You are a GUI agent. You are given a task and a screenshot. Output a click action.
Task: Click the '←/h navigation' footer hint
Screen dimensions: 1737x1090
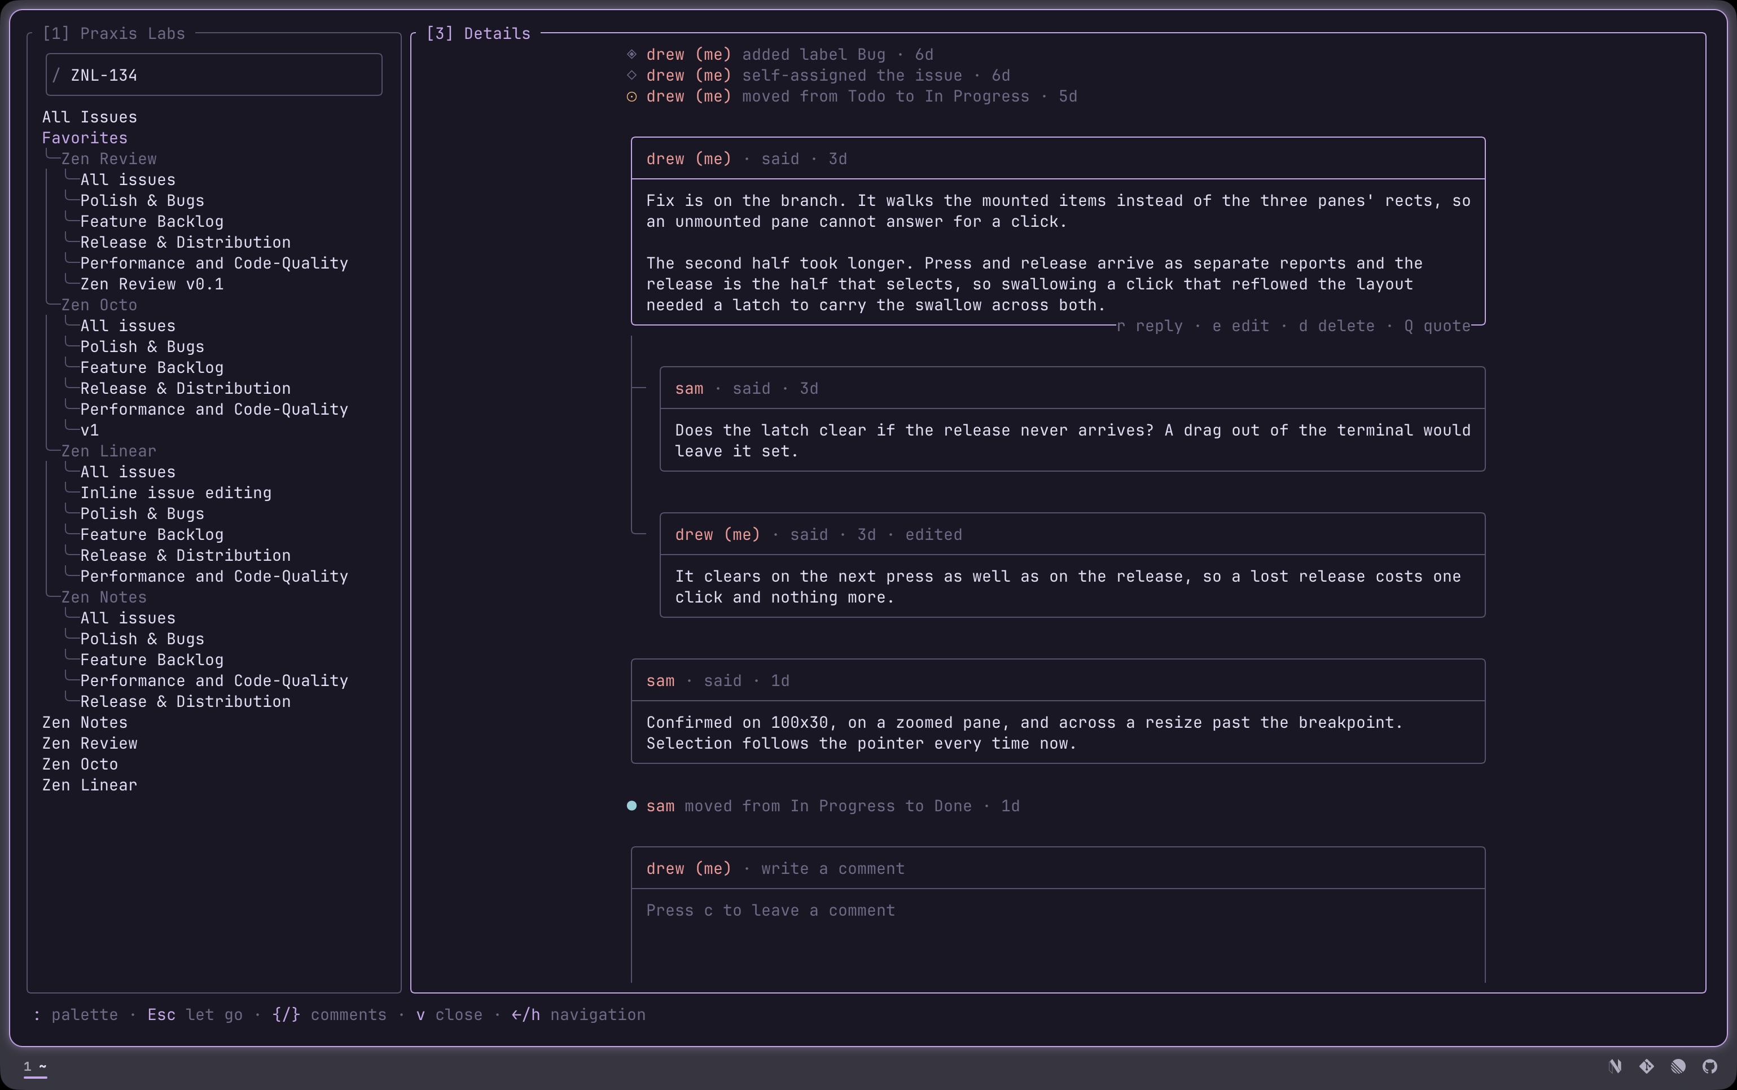coord(578,1015)
